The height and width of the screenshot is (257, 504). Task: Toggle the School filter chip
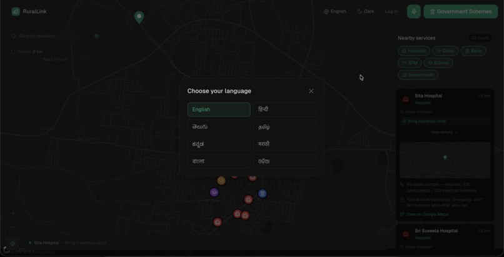click(438, 63)
